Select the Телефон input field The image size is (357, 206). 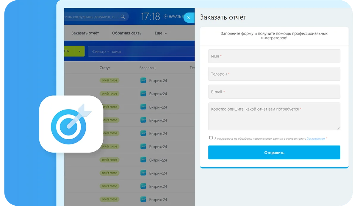[274, 74]
